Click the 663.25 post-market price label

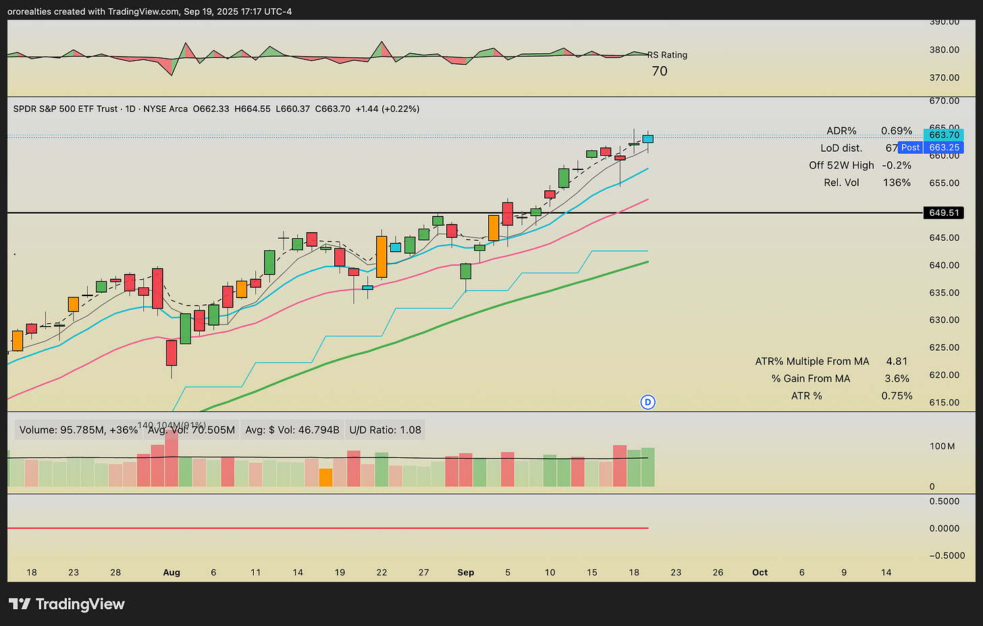click(944, 147)
